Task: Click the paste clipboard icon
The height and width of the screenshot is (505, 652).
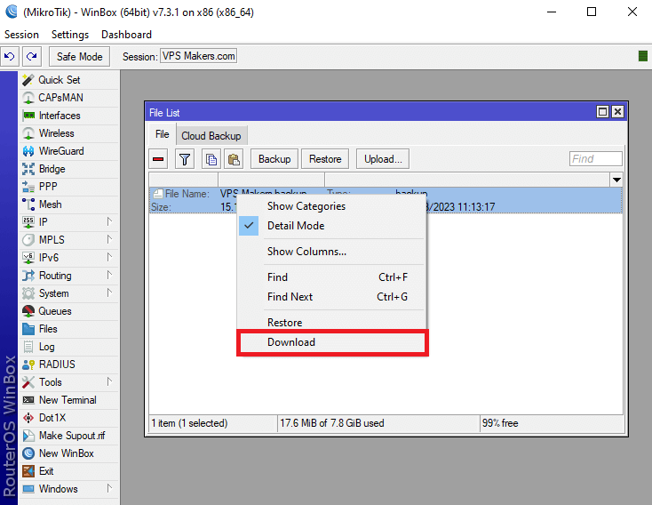Action: 234,159
